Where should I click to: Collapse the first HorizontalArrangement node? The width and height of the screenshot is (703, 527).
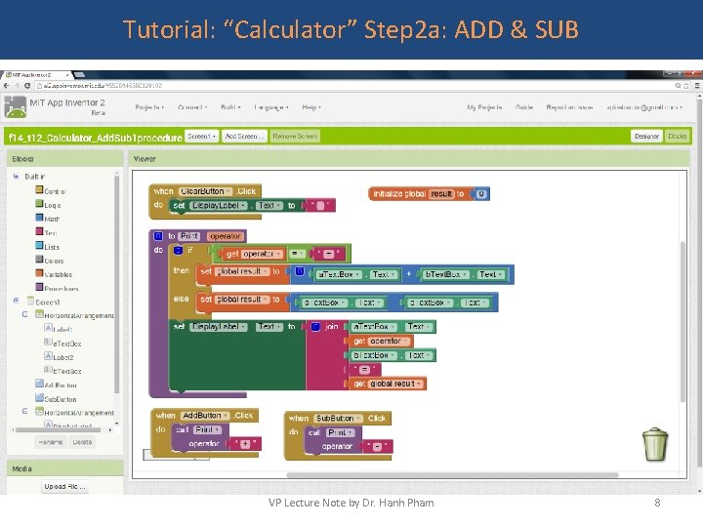tap(24, 314)
